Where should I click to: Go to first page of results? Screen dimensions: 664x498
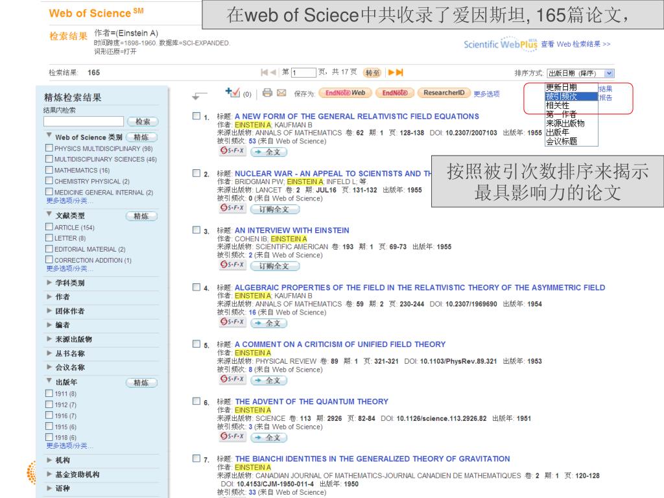[265, 73]
